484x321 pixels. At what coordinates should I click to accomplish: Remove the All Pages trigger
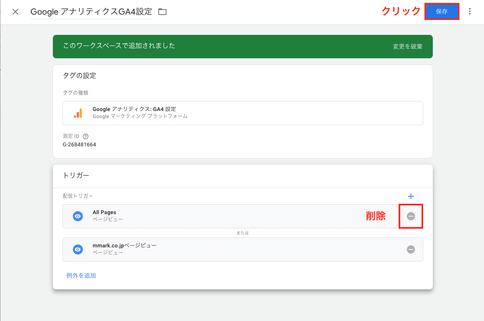(411, 216)
